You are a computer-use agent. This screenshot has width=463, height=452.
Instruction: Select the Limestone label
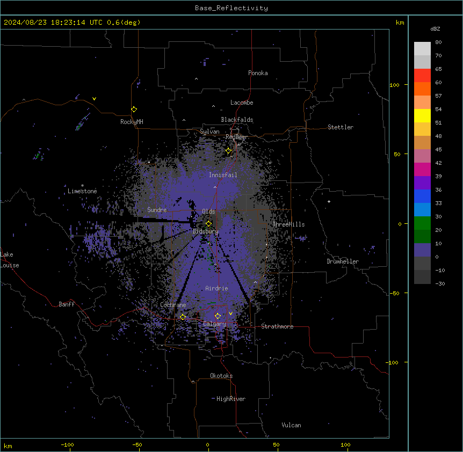coord(82,191)
